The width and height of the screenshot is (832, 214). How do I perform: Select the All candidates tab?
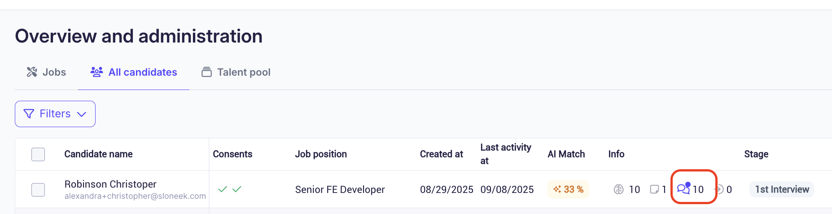click(134, 72)
